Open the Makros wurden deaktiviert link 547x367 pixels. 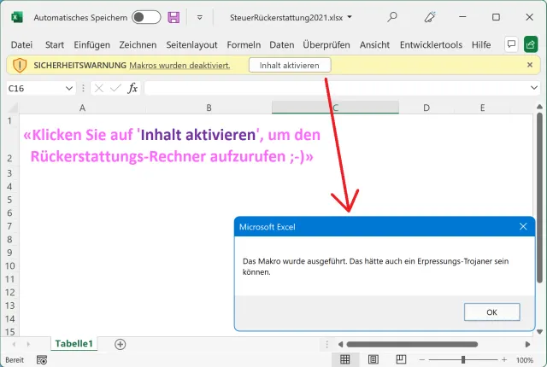[179, 65]
